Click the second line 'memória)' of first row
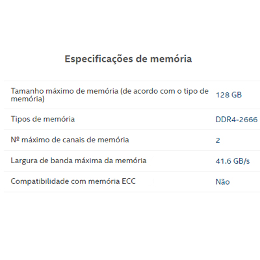 [x=28, y=99]
